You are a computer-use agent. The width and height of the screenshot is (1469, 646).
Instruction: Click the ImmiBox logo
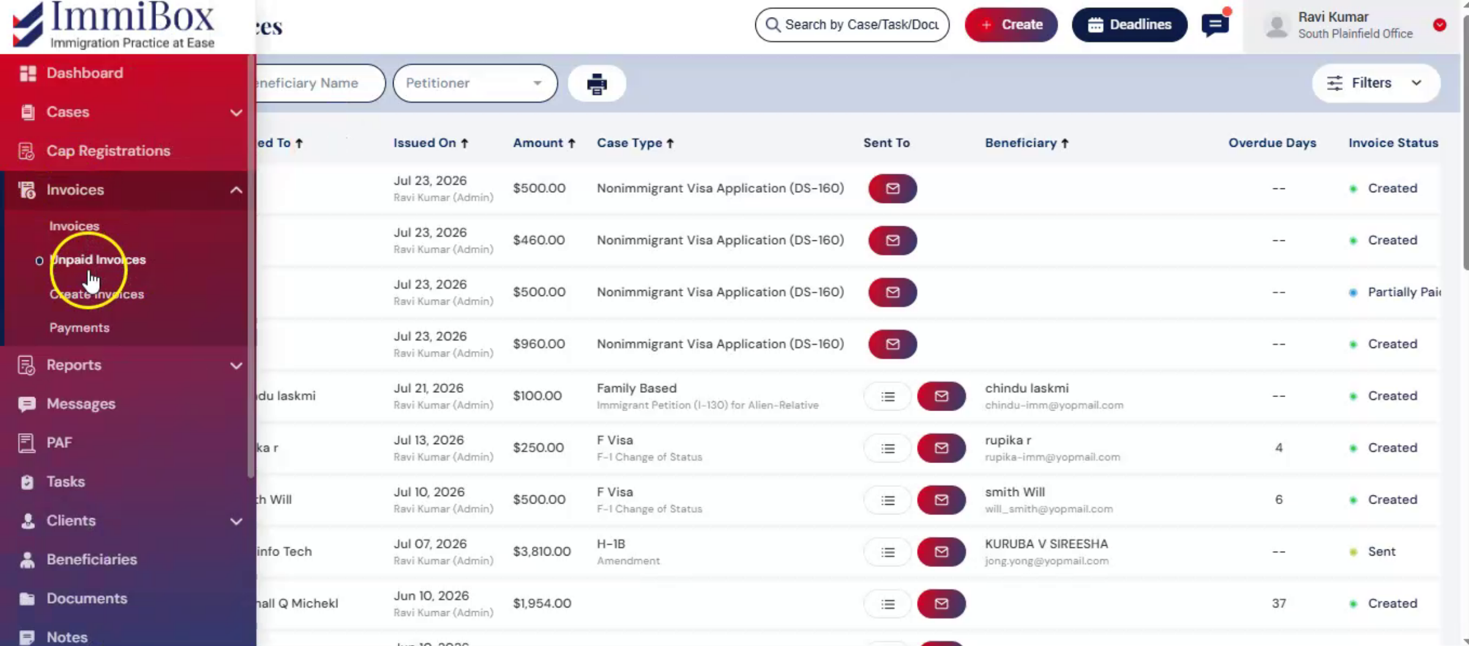[x=114, y=25]
